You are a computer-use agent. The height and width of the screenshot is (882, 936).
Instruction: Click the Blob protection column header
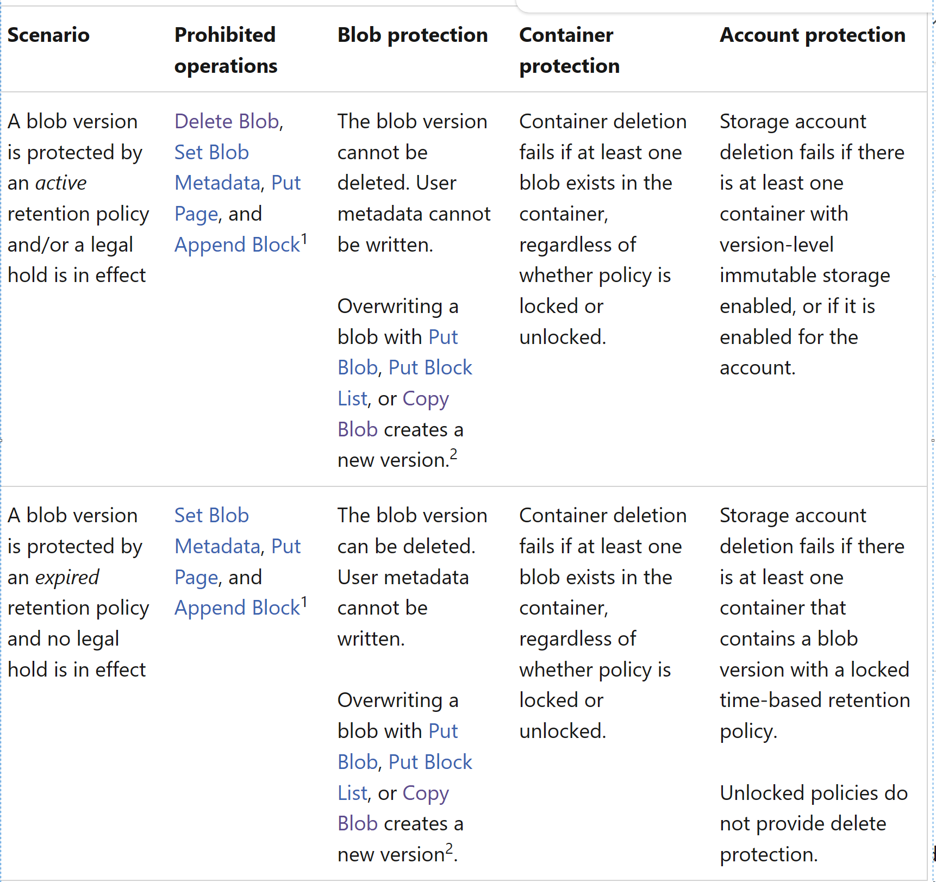click(x=413, y=35)
